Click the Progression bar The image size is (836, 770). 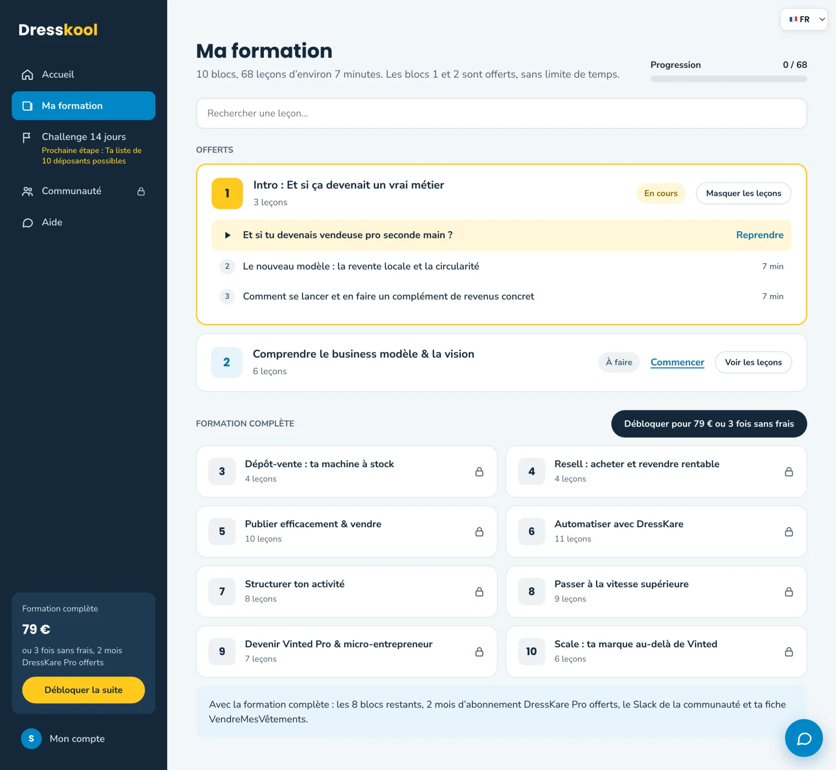pyautogui.click(x=729, y=79)
